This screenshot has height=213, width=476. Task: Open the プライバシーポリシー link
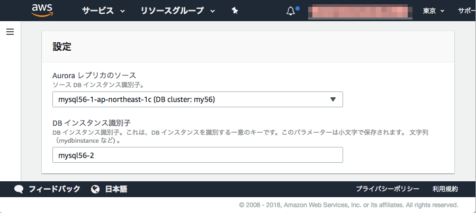[x=388, y=189]
